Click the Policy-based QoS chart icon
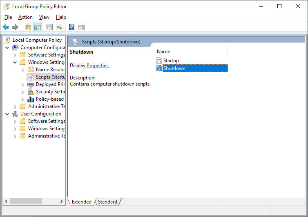 [31, 99]
